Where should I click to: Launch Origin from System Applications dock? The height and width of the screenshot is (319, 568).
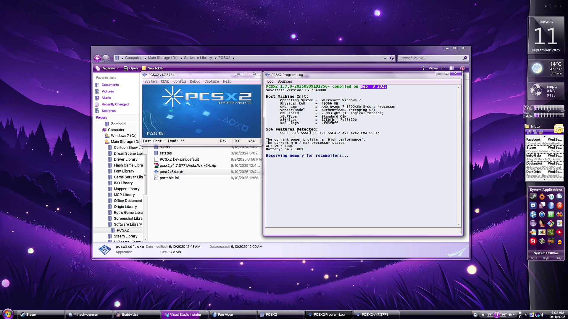tap(542, 197)
